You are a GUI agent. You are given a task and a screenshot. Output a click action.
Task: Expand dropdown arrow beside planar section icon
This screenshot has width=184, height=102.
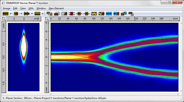[x=42, y=14]
